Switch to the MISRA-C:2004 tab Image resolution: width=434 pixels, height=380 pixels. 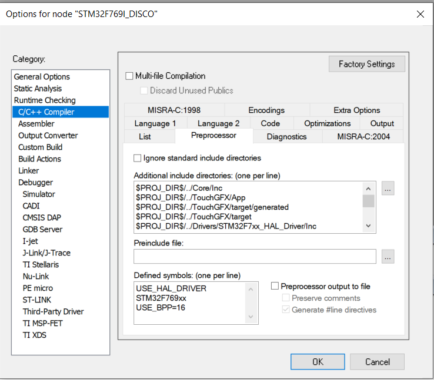pos(363,136)
